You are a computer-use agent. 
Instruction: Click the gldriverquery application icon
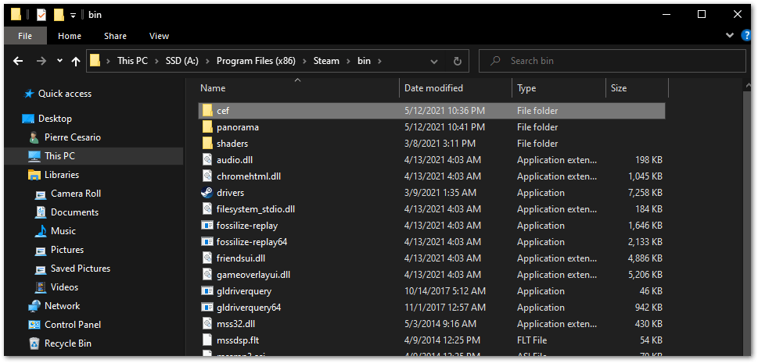coord(207,291)
